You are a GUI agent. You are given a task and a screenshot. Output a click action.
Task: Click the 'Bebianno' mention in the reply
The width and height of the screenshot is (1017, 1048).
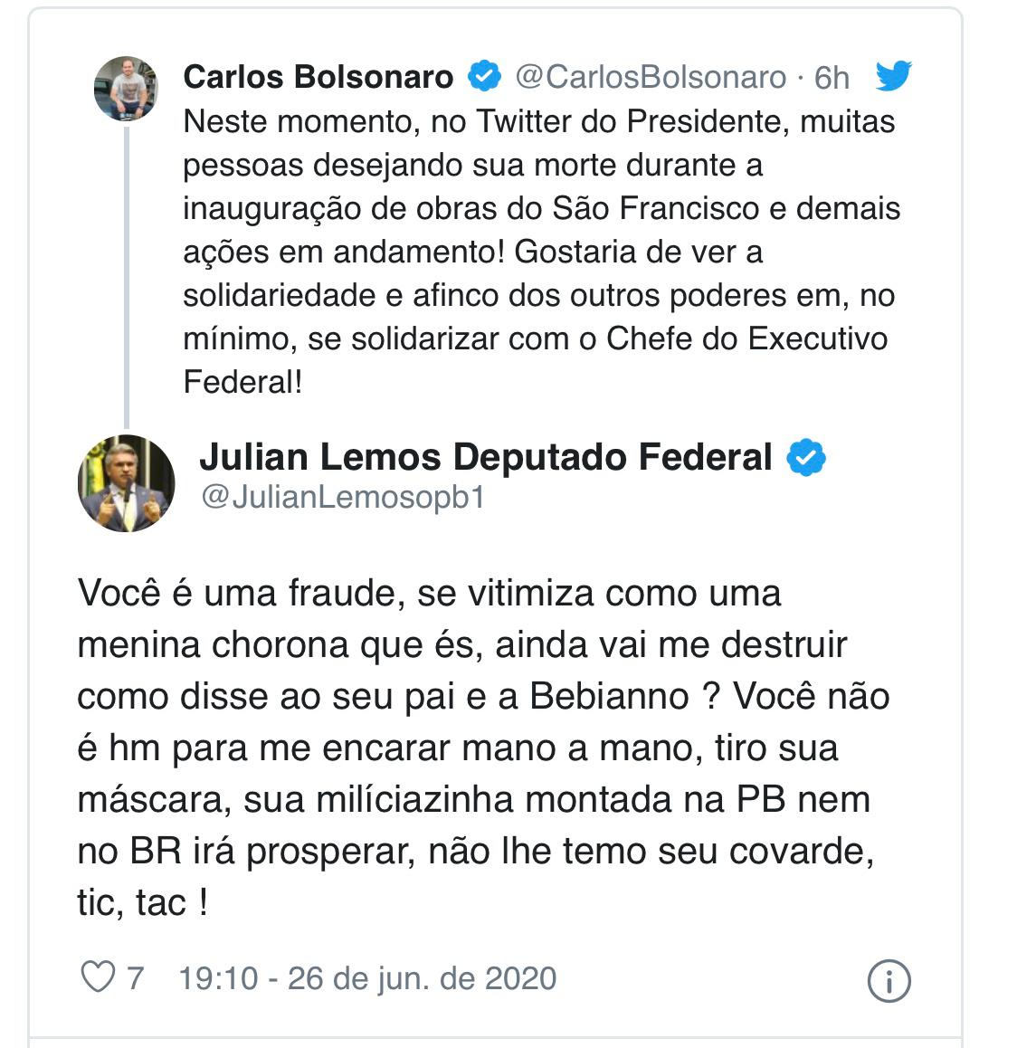point(610,696)
